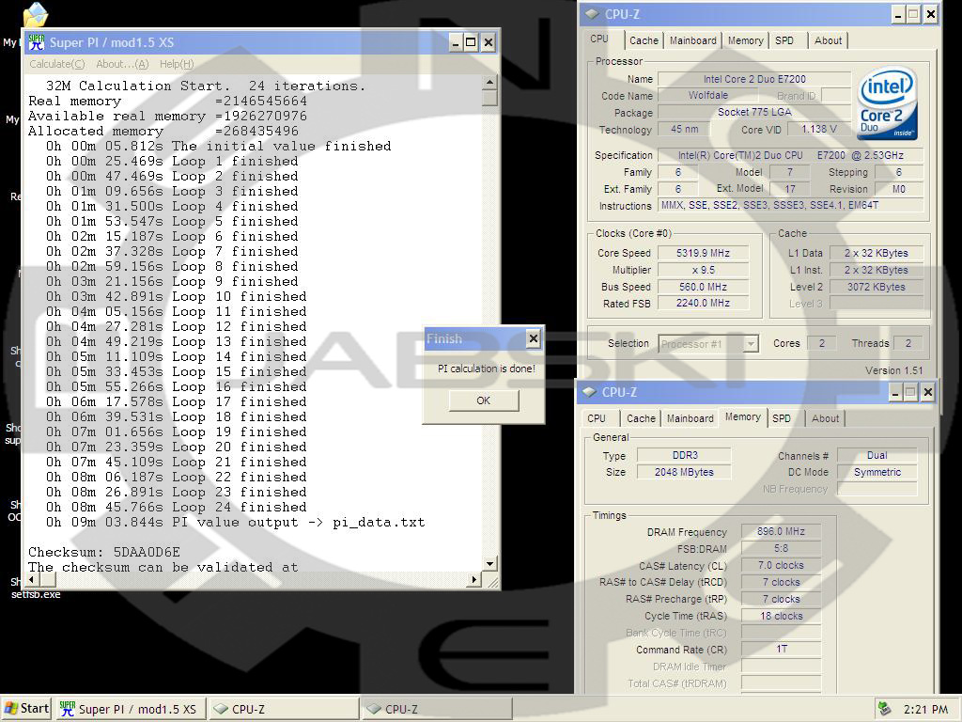Screen dimensions: 962x722
Task: Select the CPU tab in bottom CPU-Z
Action: click(x=597, y=418)
